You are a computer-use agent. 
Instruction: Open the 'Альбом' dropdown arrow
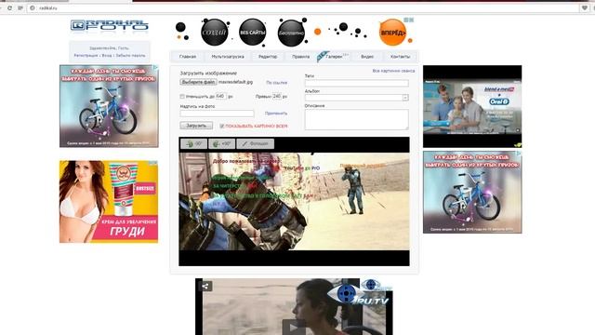click(405, 98)
